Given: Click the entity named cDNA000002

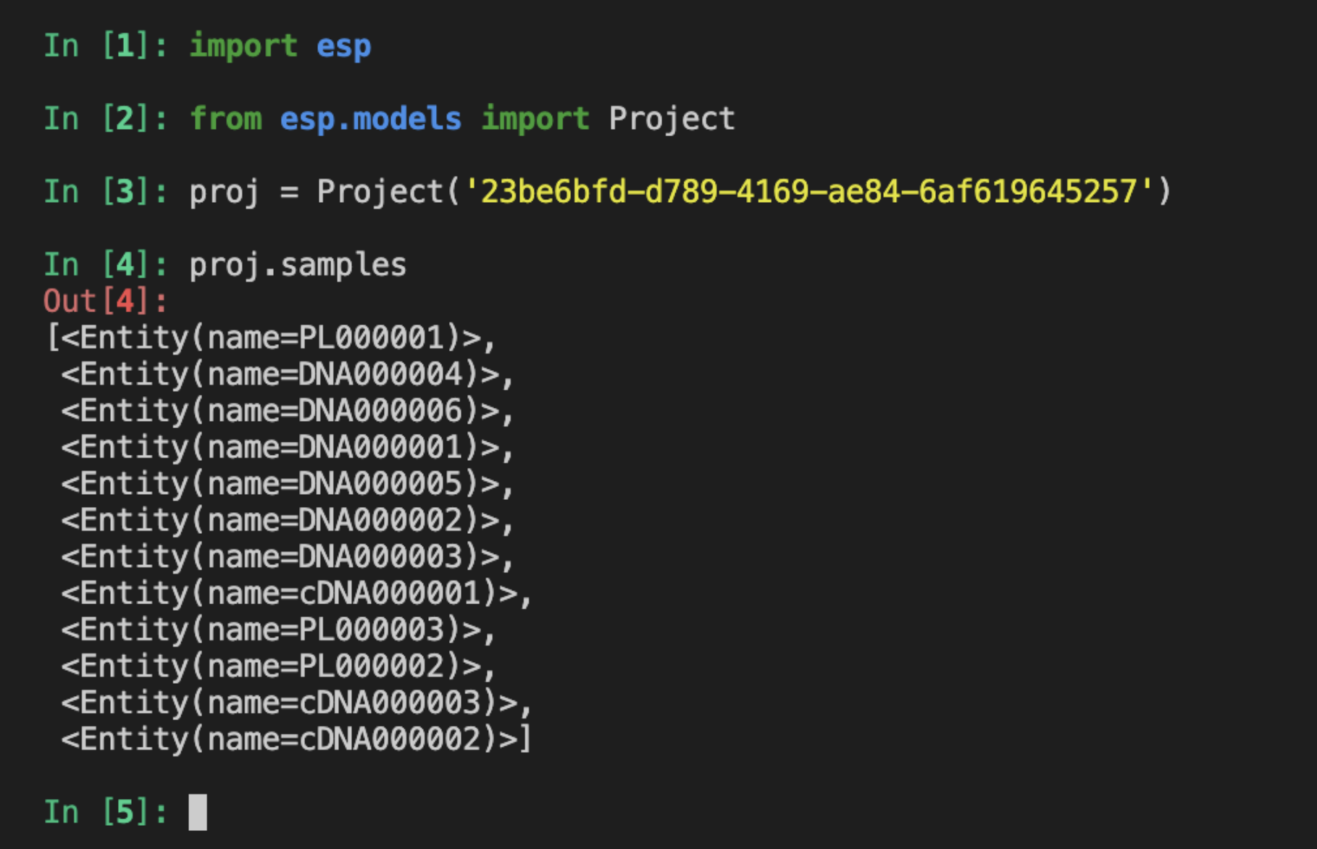Looking at the screenshot, I should (297, 740).
